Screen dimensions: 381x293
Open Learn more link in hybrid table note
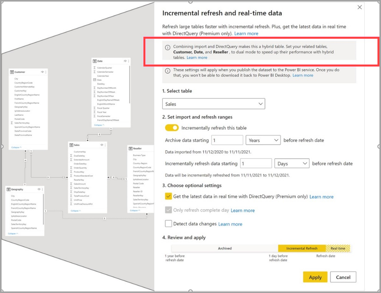[x=197, y=58]
